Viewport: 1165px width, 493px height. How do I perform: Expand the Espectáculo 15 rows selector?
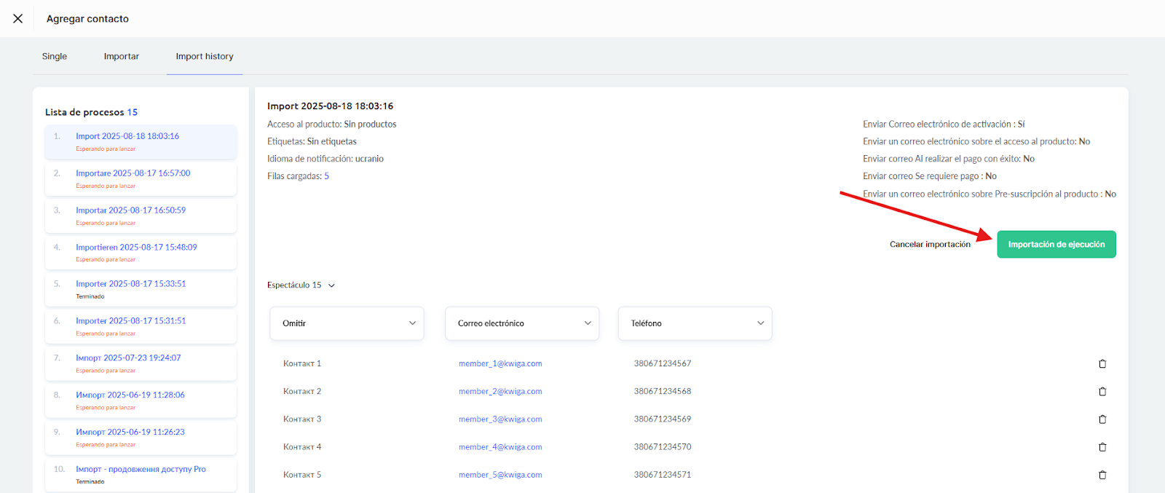(301, 285)
